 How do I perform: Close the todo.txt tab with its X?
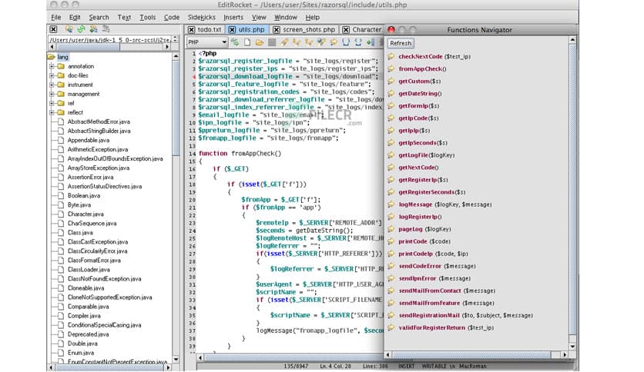191,29
